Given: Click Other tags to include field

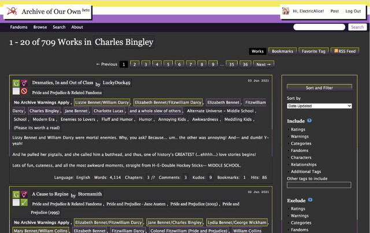Looking at the screenshot, I should tap(319, 185).
